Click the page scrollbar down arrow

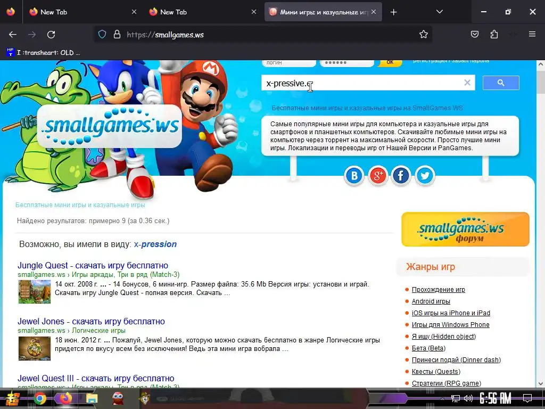pos(541,383)
